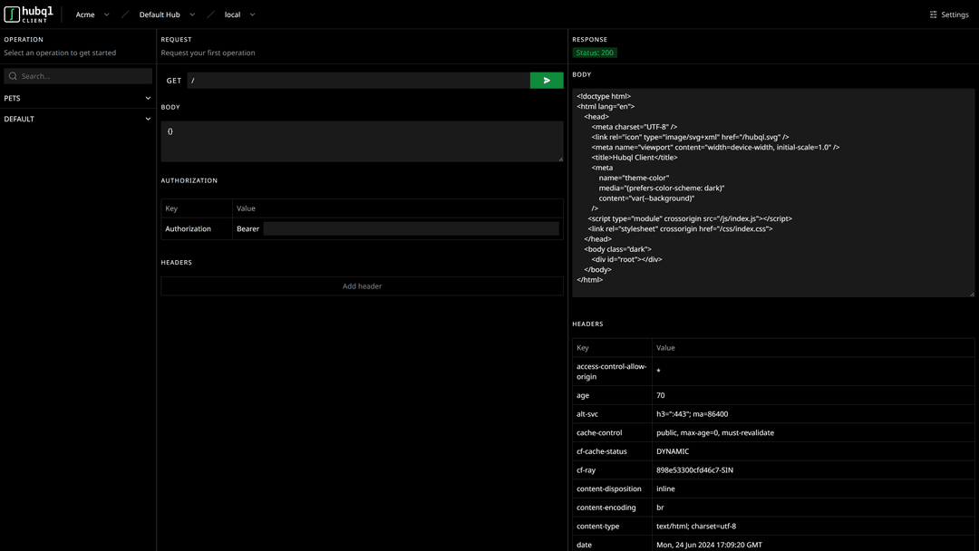This screenshot has height=551, width=979.
Task: Click the green send request arrow icon
Action: (546, 80)
